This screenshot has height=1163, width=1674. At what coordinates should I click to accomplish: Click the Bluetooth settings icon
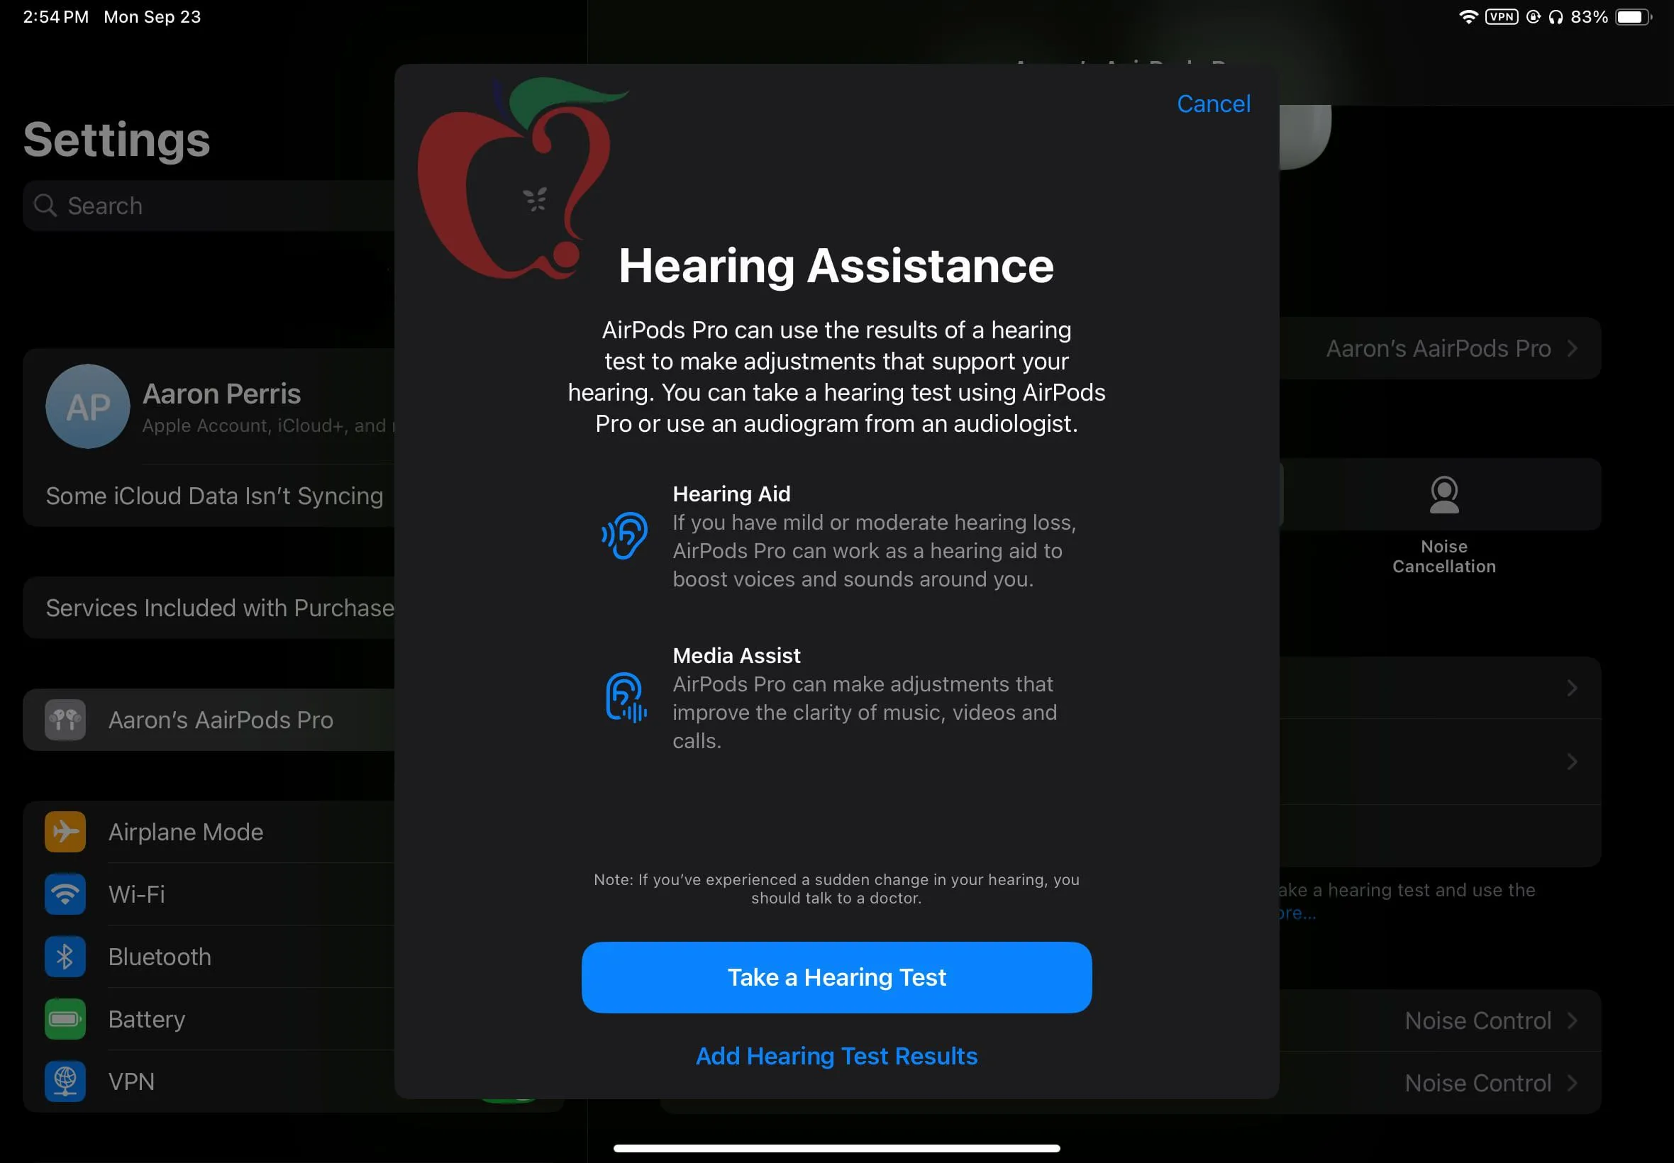(x=65, y=957)
